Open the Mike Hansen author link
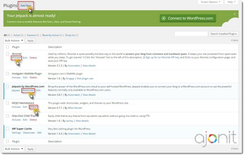 (x=75, y=108)
